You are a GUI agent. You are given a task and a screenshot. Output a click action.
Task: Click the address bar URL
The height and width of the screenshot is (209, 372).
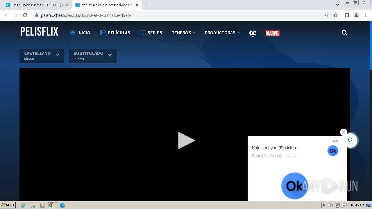(86, 15)
